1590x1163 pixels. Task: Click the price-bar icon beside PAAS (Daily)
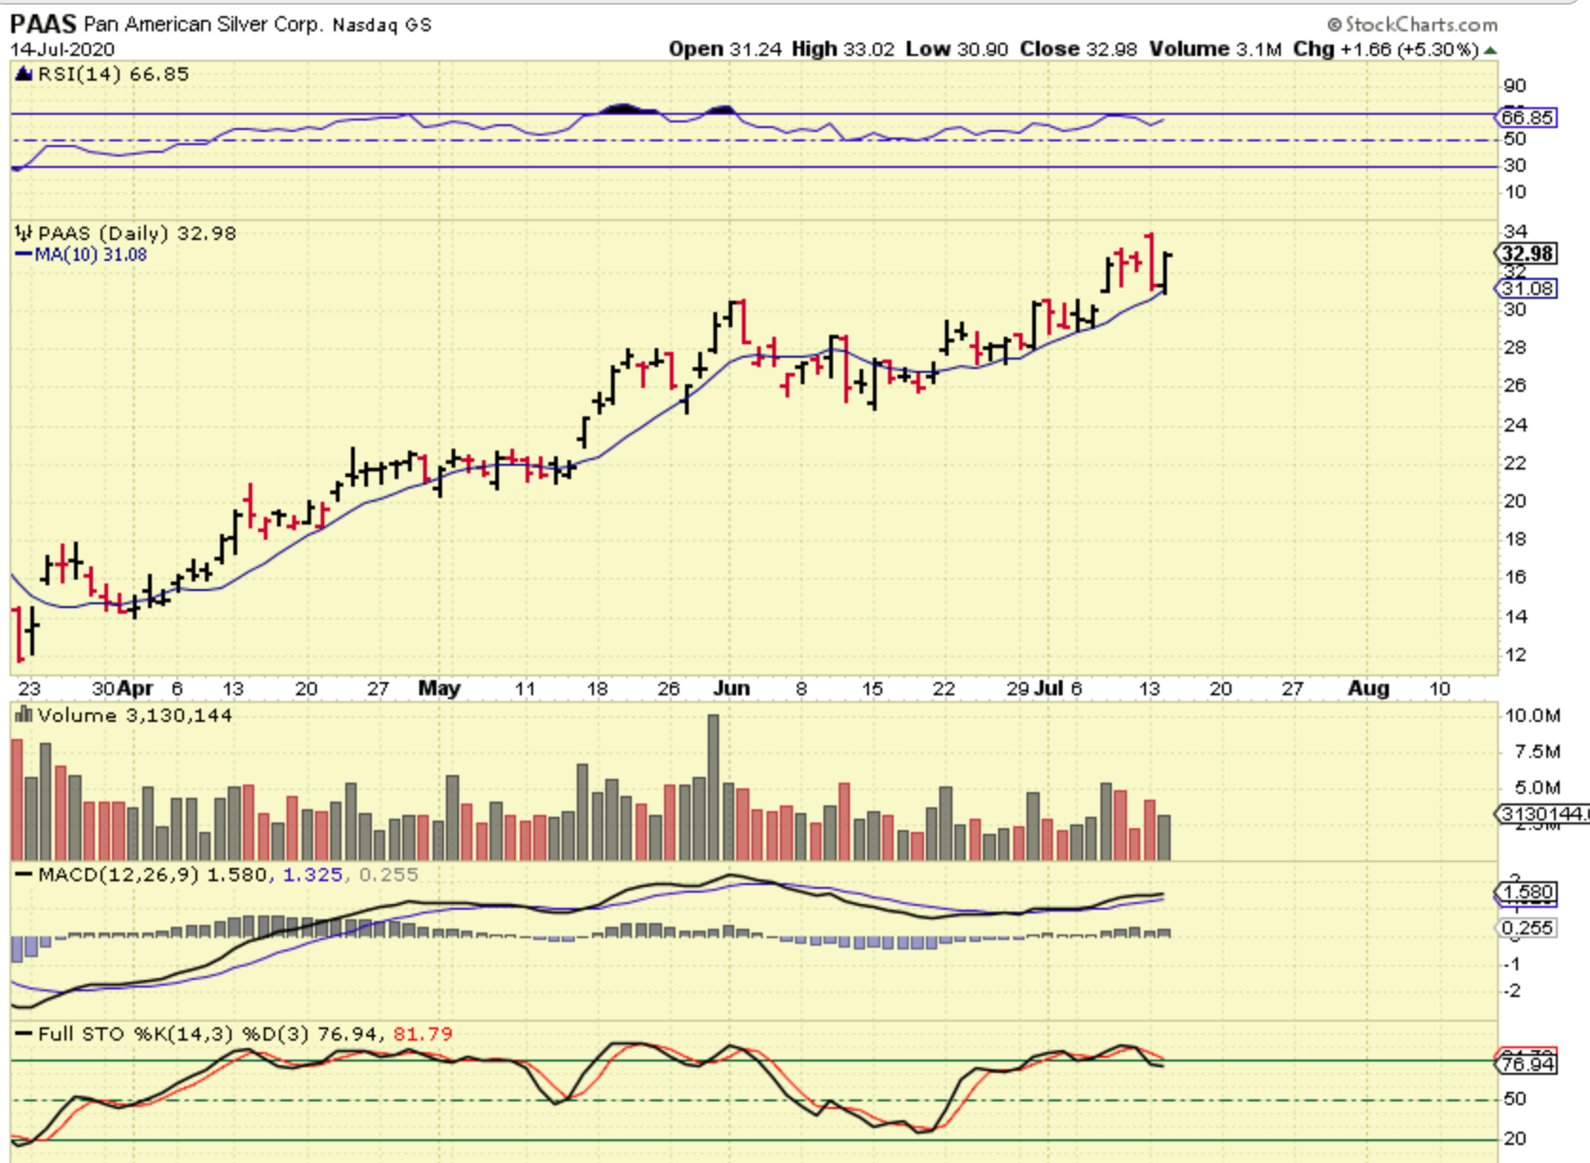[24, 233]
